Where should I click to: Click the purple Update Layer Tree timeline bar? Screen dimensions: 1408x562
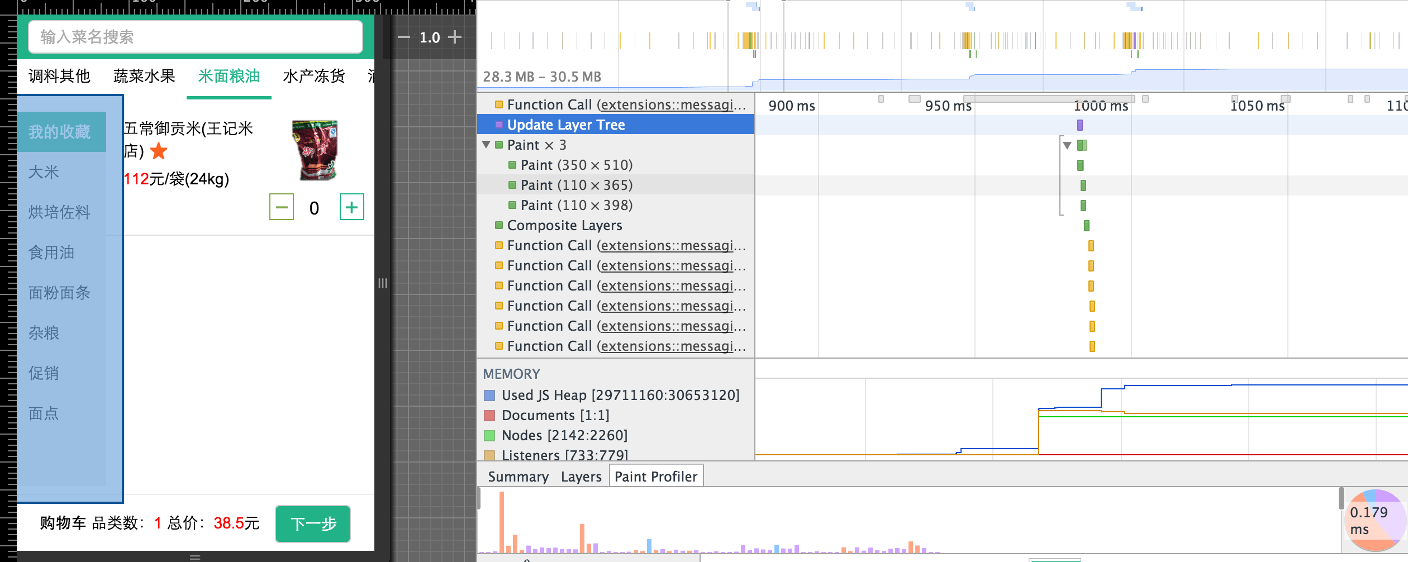[x=1079, y=125]
